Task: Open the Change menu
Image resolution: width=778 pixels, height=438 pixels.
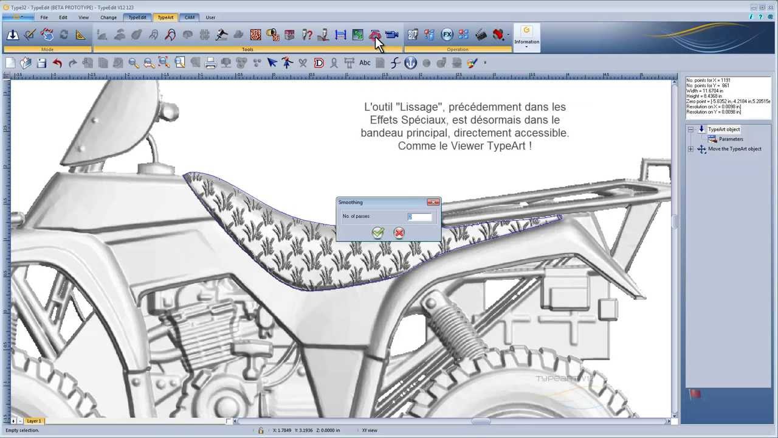Action: [108, 18]
